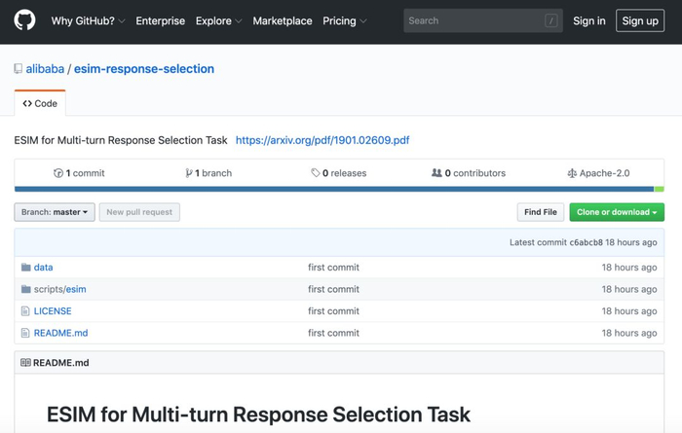Click the releases tag icon
Screen dimensions: 682x433
click(x=316, y=173)
